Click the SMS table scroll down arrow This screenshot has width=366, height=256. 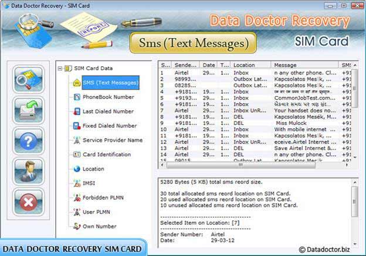tap(354, 158)
